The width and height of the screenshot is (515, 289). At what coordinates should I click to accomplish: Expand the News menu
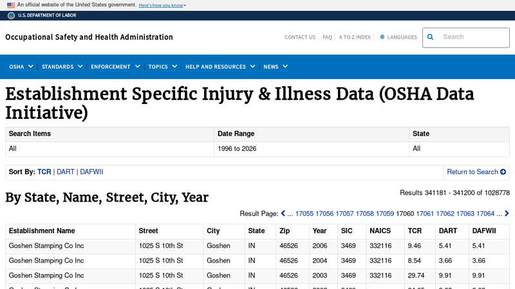point(276,67)
